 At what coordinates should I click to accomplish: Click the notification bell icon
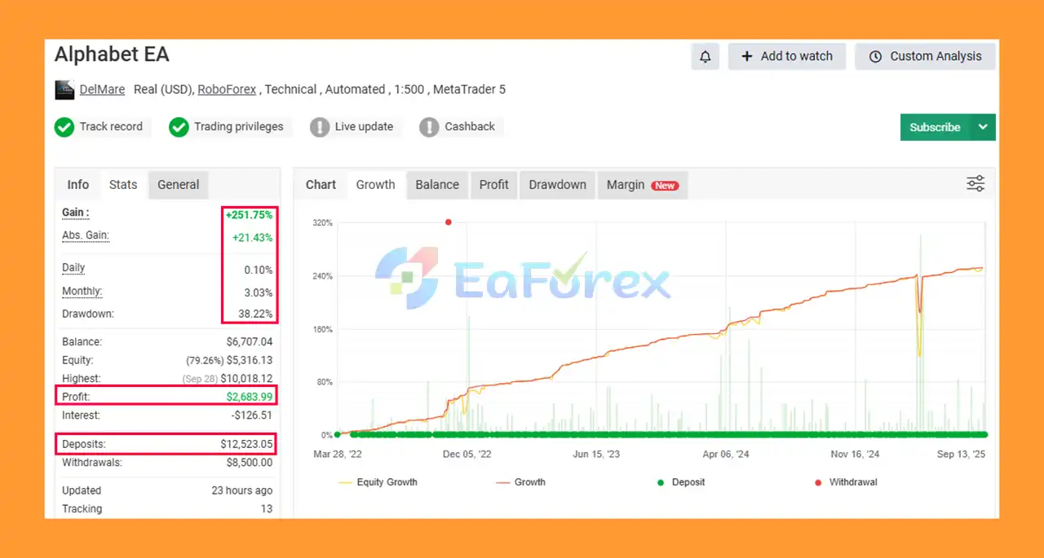[706, 56]
